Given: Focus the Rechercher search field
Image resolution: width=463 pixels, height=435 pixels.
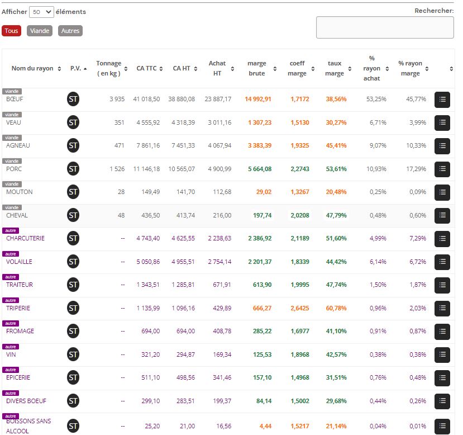Looking at the screenshot, I should point(385,27).
